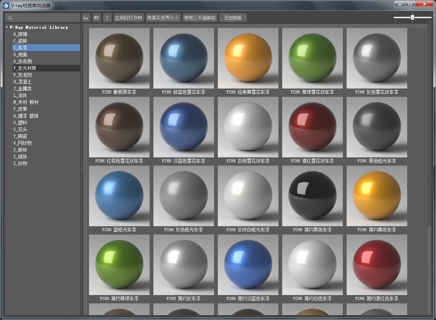Select the P_皮革 category
Viewport: 436px width, 320px height.
pyautogui.click(x=20, y=109)
